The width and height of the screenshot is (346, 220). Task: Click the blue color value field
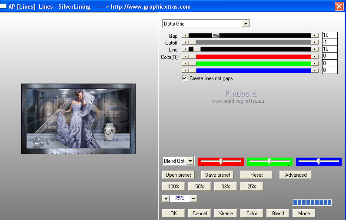(x=329, y=70)
